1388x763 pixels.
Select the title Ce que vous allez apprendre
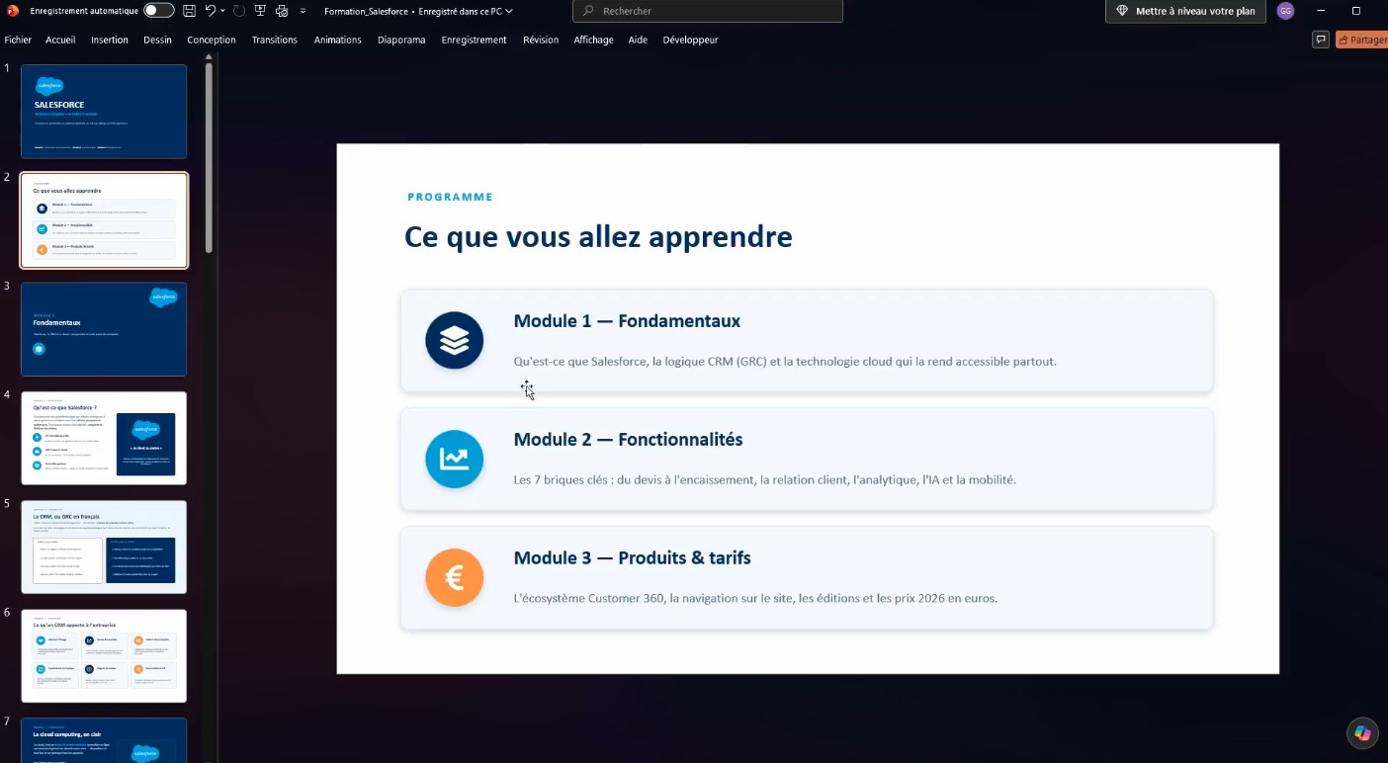point(598,237)
